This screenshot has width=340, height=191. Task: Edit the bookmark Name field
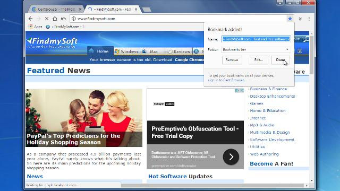[256, 39]
